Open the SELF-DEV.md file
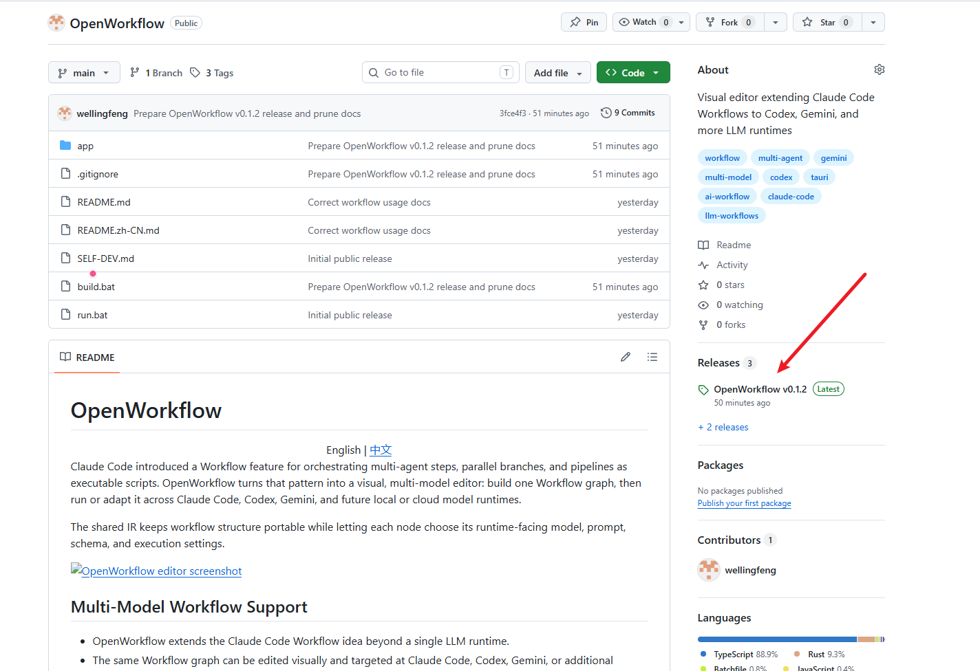This screenshot has height=671, width=980. (106, 258)
